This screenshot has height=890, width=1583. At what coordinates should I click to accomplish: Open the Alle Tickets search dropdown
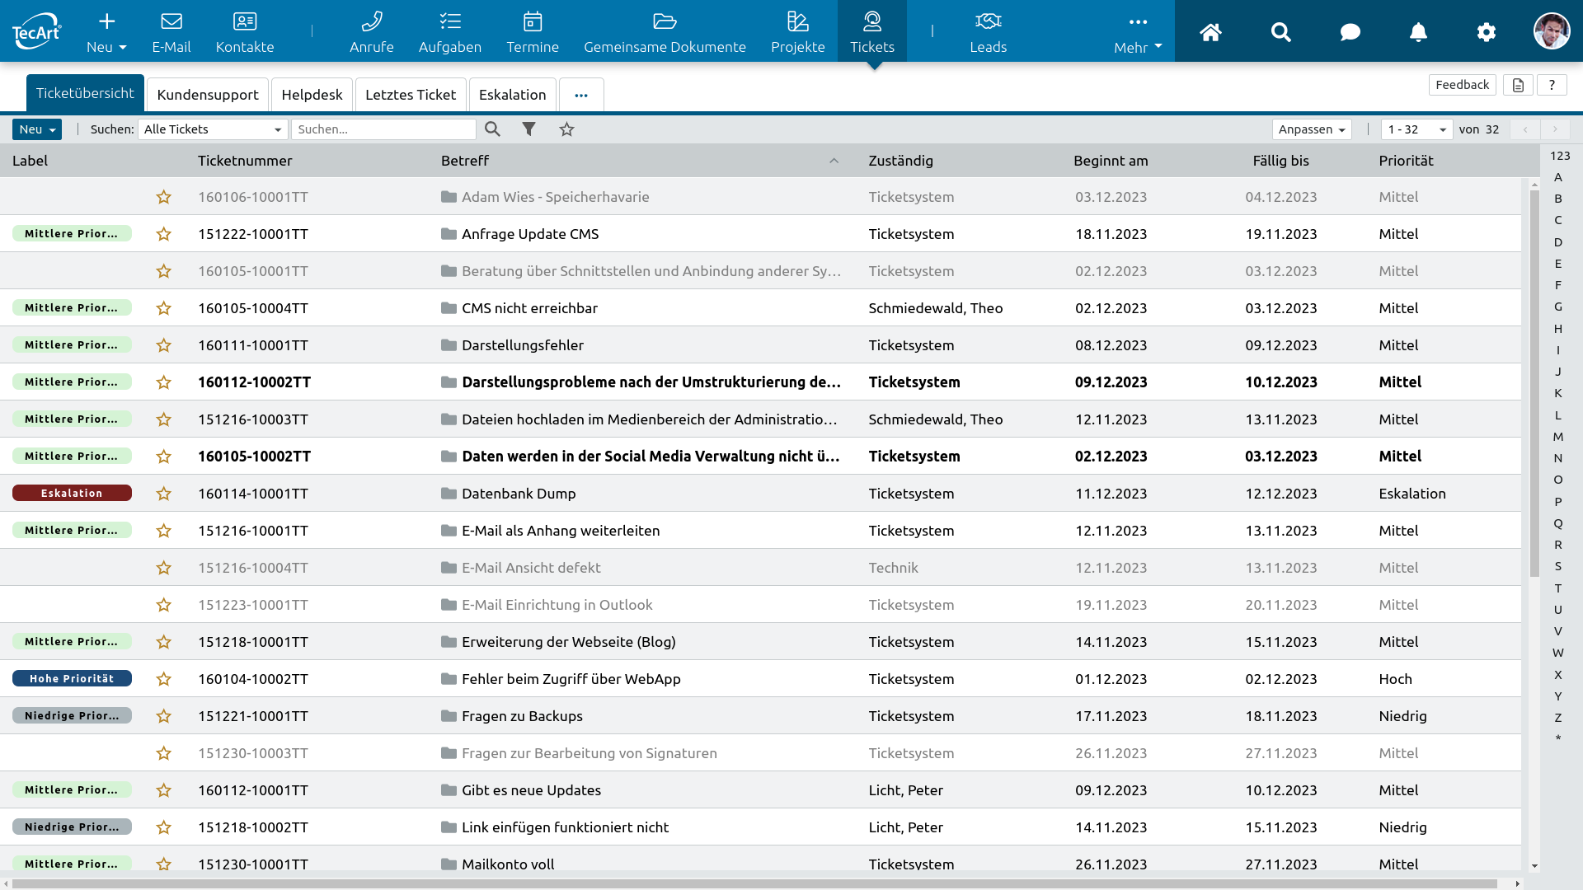212,129
